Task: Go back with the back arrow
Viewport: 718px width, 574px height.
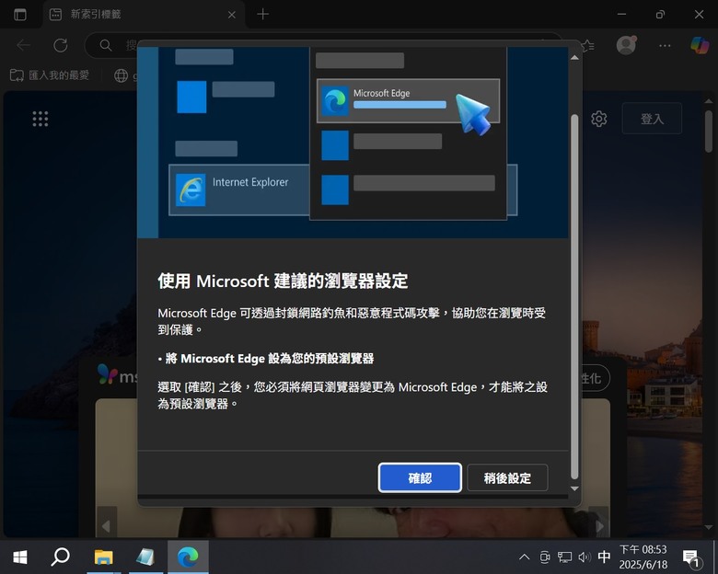Action: point(23,45)
